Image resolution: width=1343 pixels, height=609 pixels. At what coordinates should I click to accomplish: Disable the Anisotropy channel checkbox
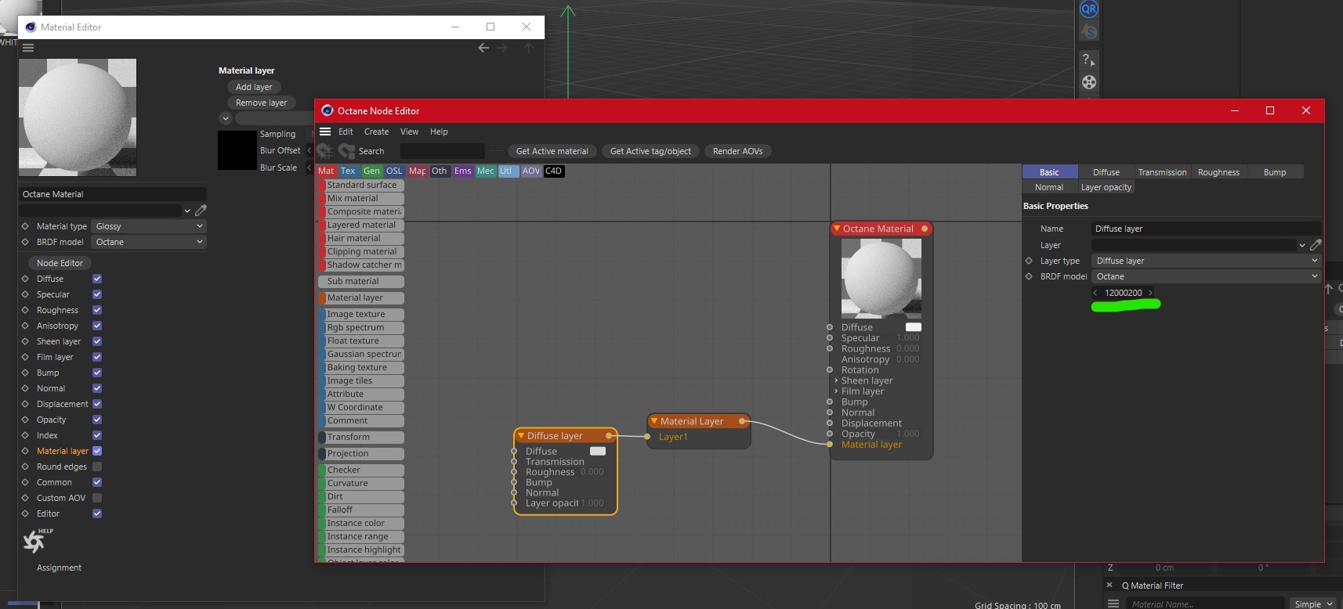(x=97, y=326)
